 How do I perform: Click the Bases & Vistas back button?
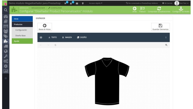point(45,27)
